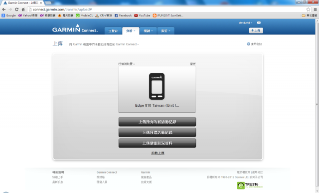Open the privacy policy footer link
Screen dimensions: 319x193
[x=243, y=172]
